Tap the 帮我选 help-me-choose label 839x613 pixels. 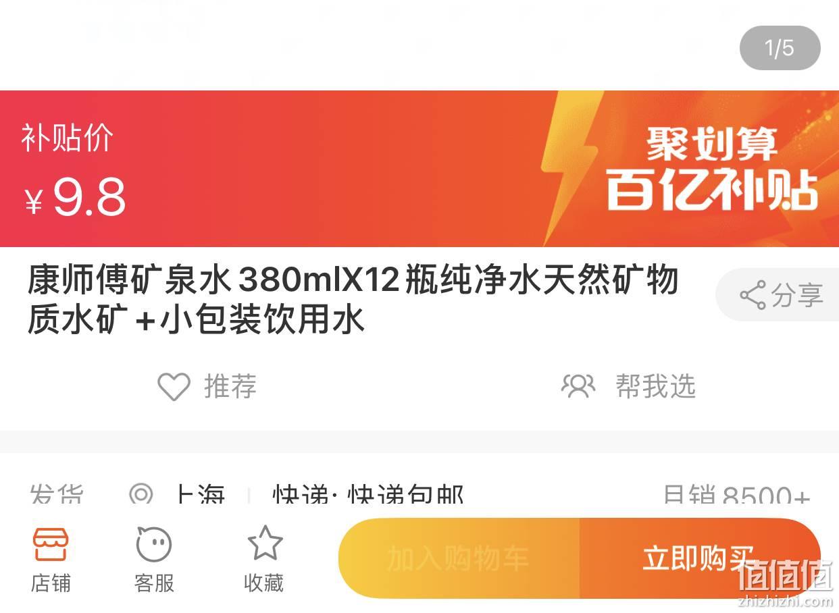point(655,387)
